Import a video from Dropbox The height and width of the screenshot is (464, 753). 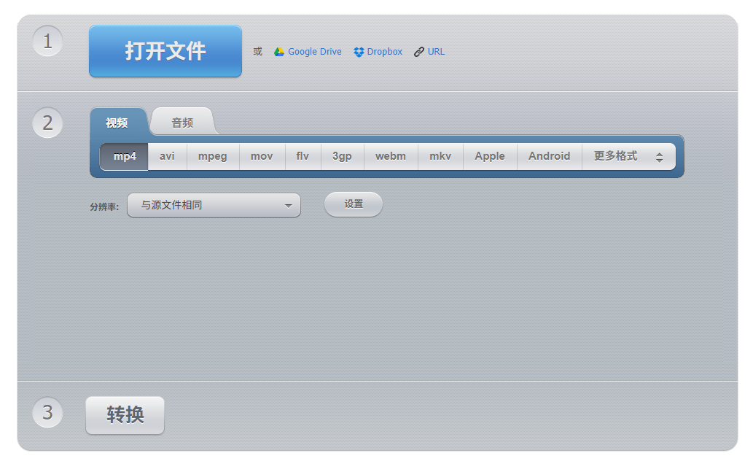tap(377, 51)
